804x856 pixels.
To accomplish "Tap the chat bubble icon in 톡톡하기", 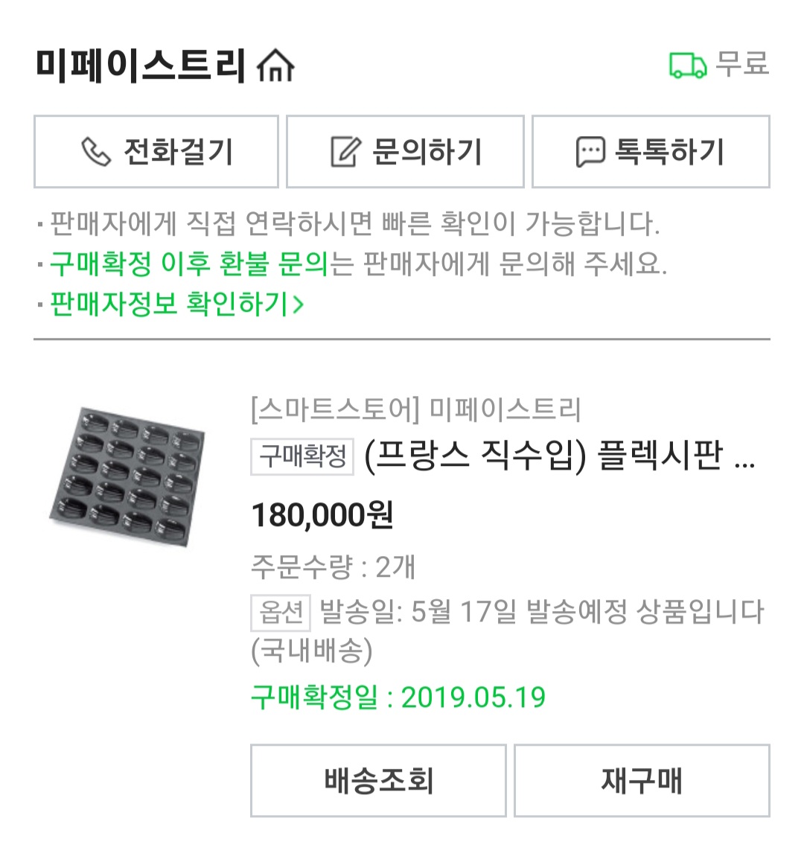I will [x=590, y=152].
